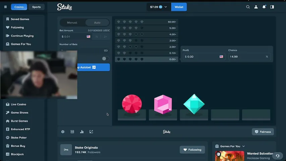Toggle the switch above Autobet button

click(x=105, y=59)
